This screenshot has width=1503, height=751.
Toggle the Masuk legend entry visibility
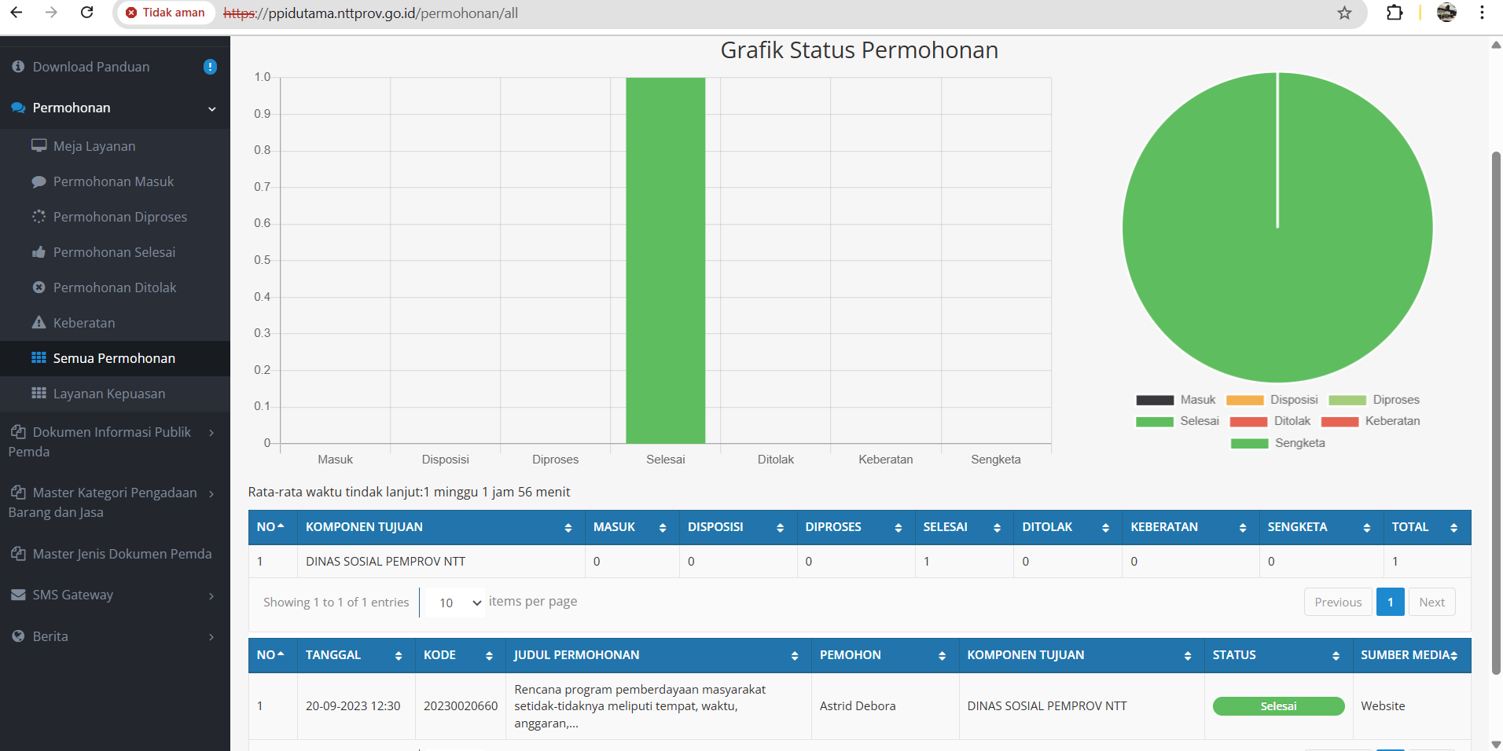pos(1176,401)
